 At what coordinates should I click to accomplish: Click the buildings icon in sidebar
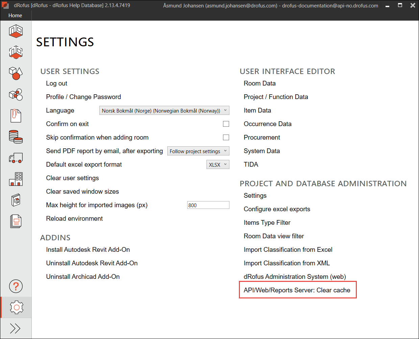[x=16, y=179]
